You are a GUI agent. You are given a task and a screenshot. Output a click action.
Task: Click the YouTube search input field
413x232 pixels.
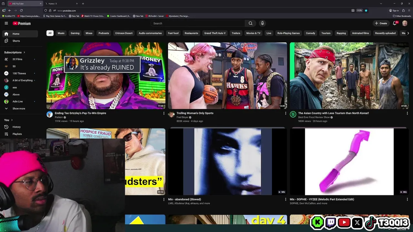pyautogui.click(x=198, y=23)
